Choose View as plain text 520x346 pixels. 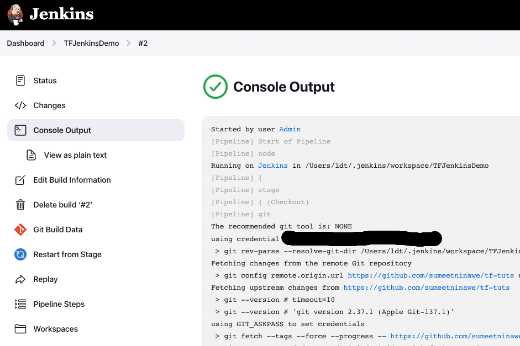75,155
